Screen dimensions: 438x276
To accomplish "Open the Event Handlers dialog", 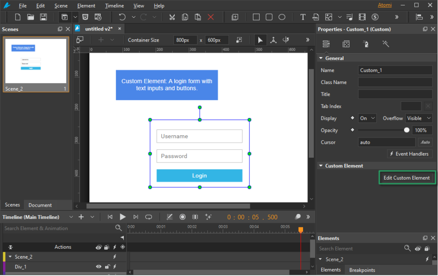I will click(x=409, y=154).
